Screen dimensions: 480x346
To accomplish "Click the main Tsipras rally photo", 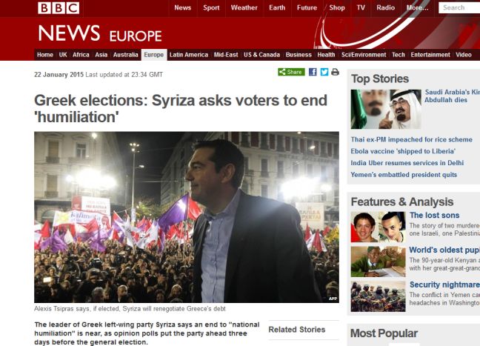I will 187,217.
